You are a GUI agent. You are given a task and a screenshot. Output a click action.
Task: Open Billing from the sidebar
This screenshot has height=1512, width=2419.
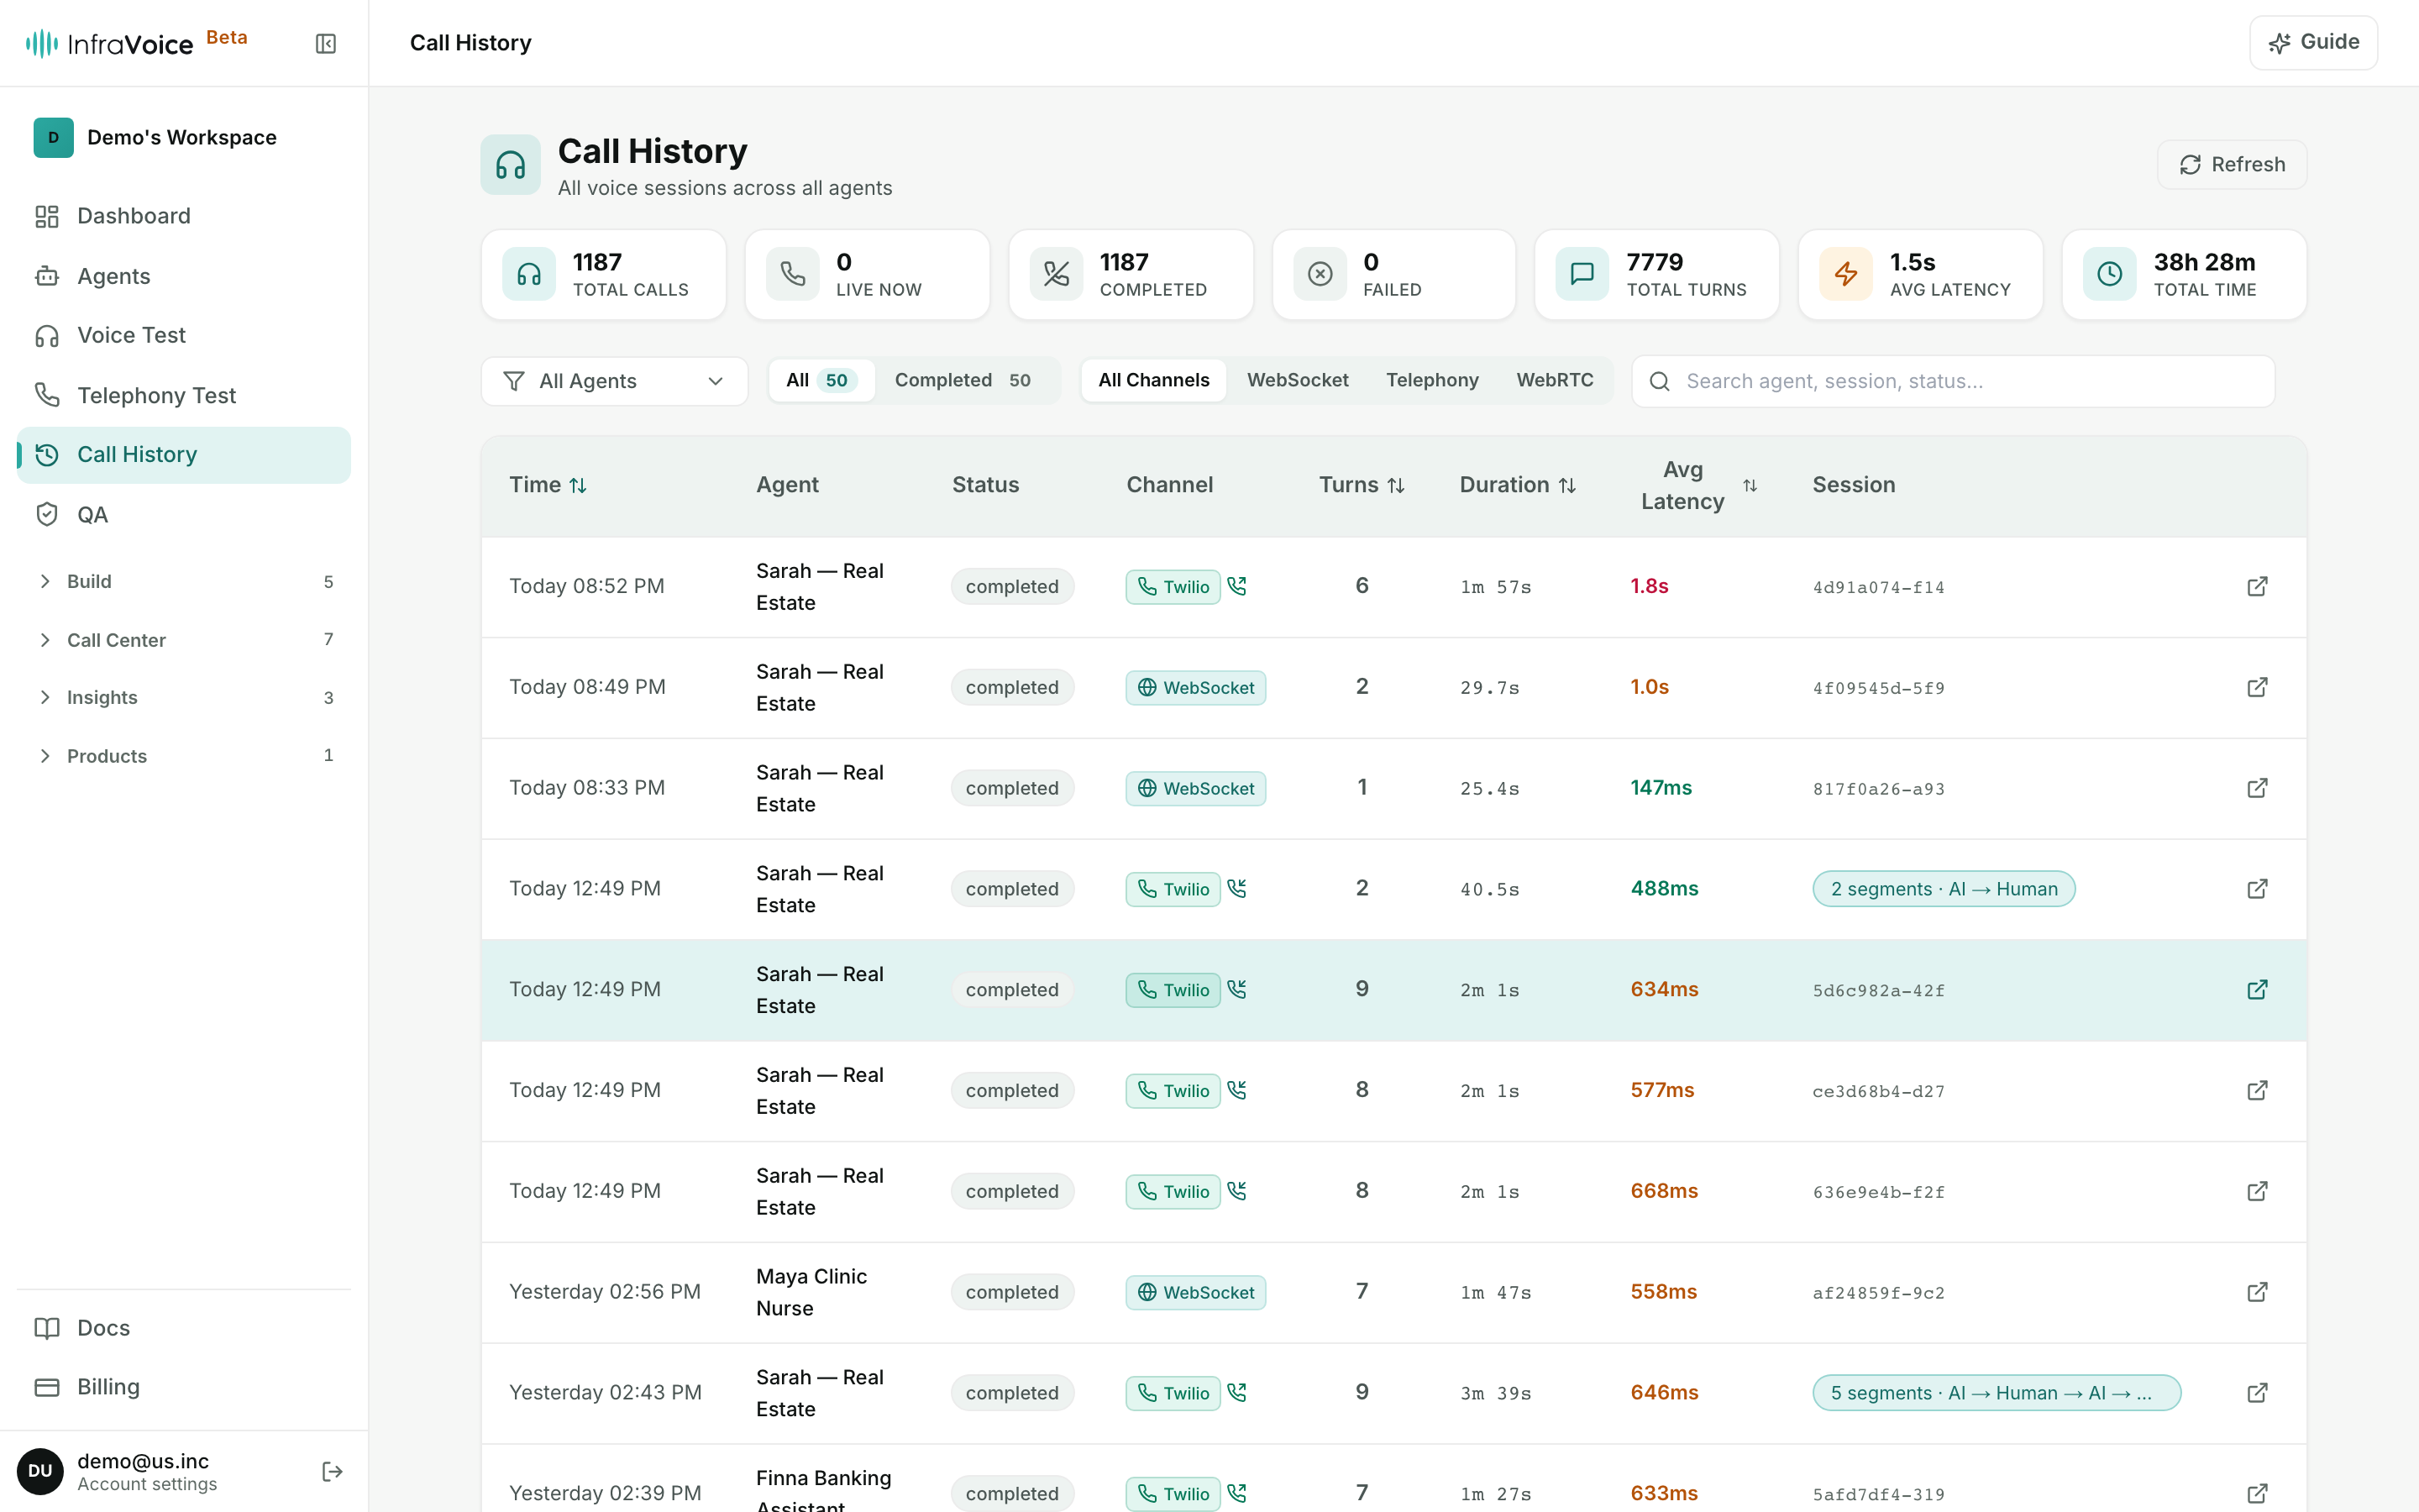tap(184, 1387)
